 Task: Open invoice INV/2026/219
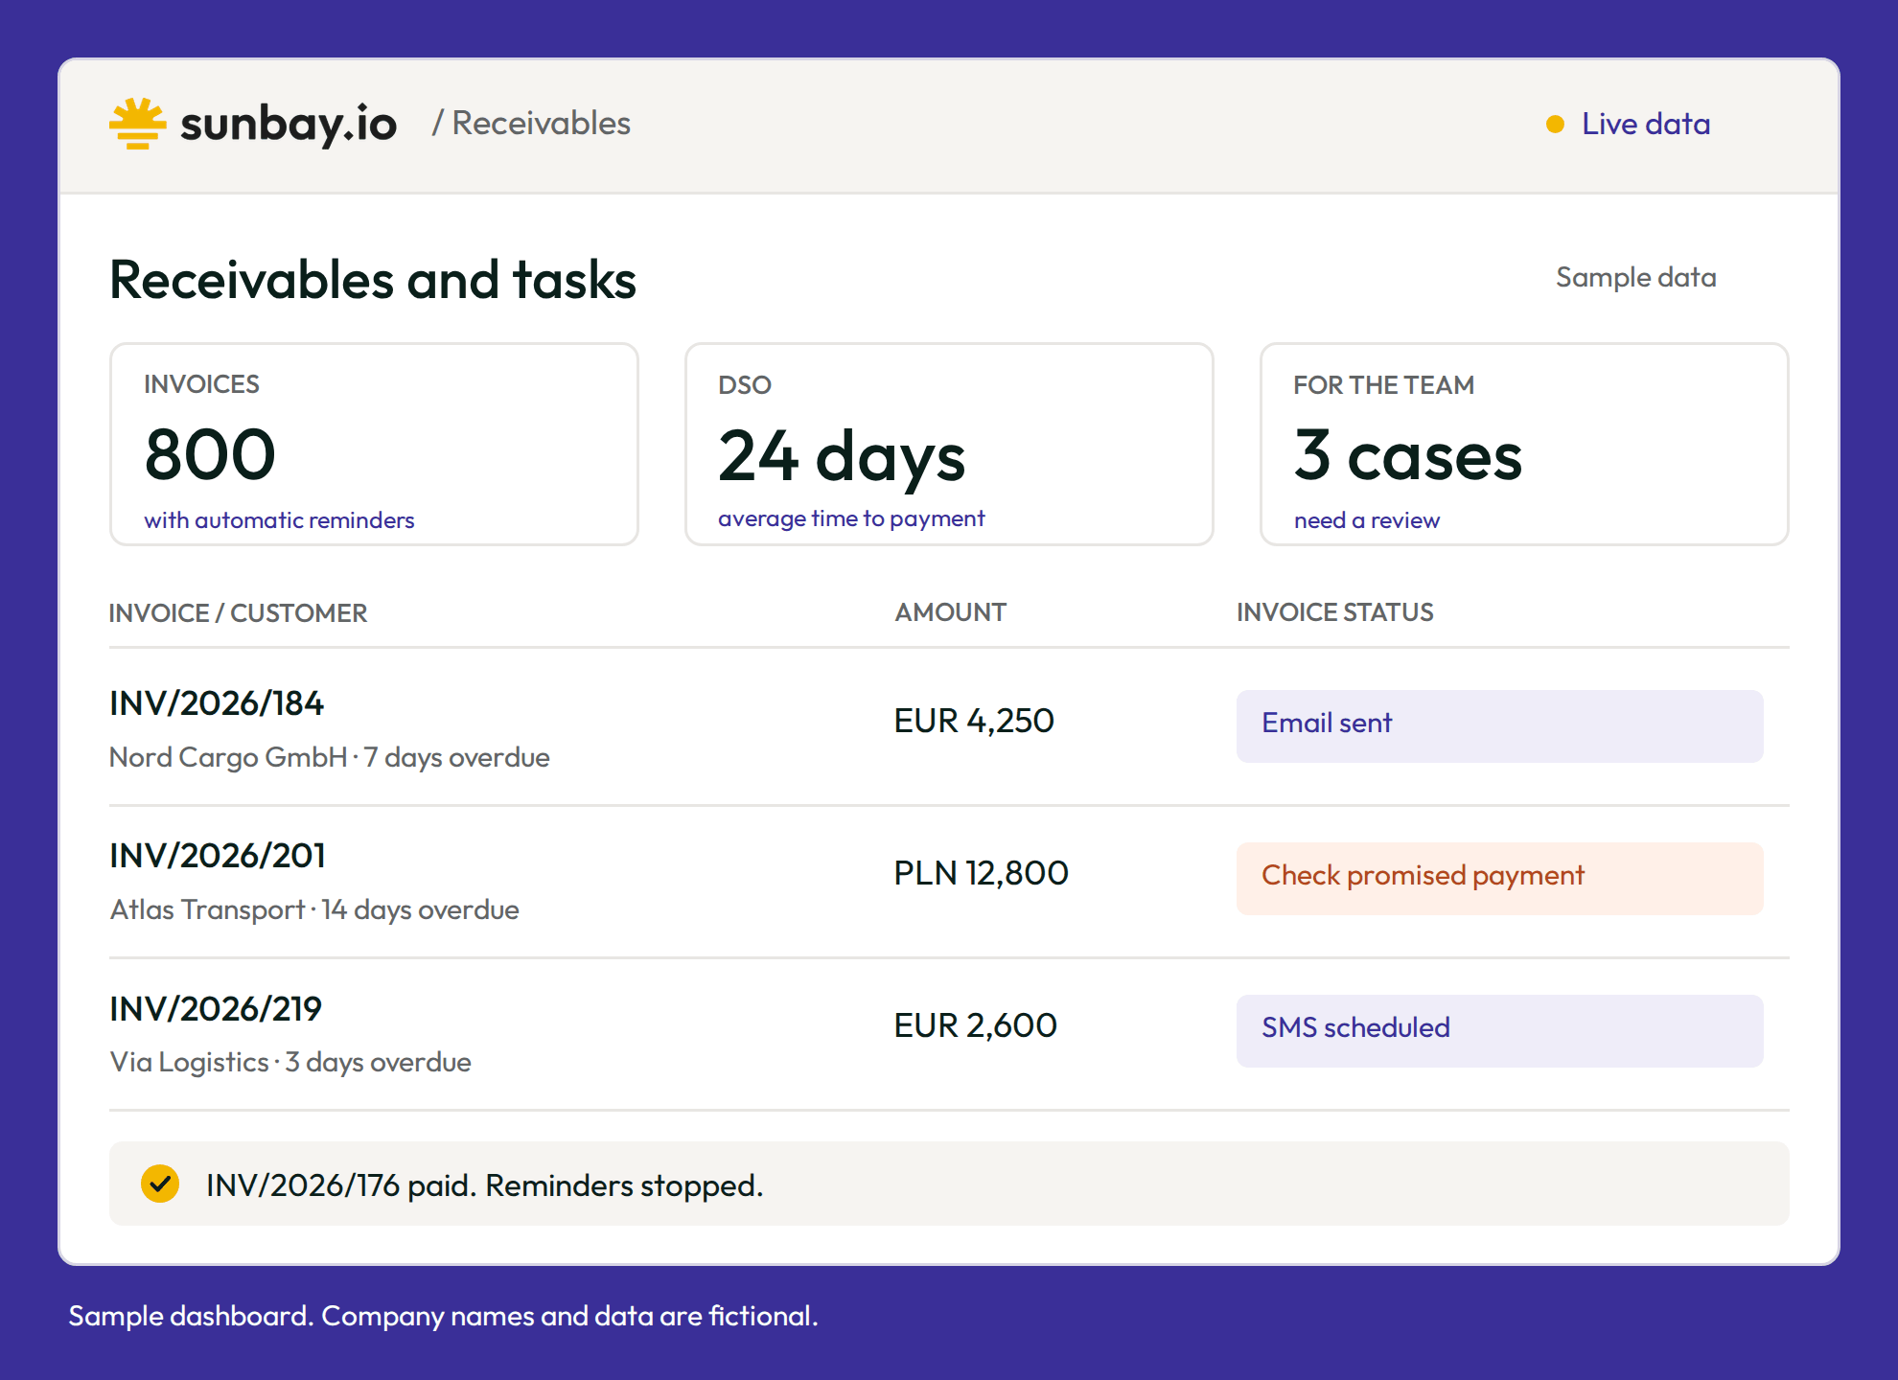tap(216, 1008)
